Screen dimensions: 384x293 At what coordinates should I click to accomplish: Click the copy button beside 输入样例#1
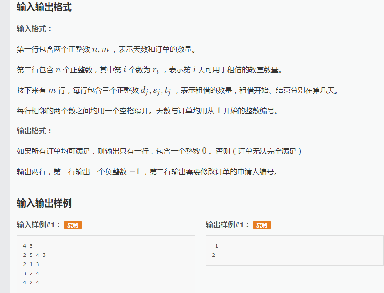point(73,225)
